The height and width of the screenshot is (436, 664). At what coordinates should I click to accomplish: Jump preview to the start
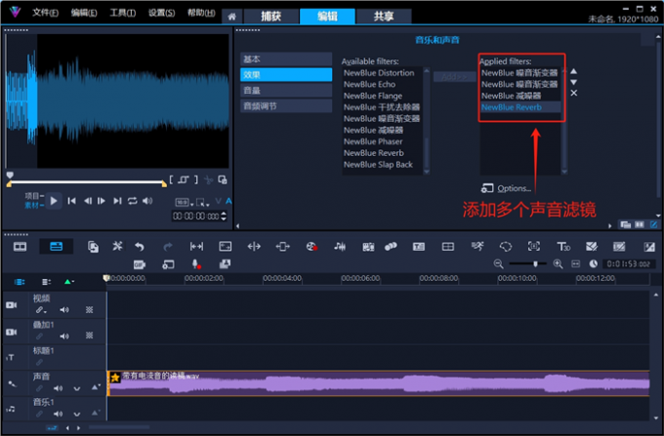[72, 201]
